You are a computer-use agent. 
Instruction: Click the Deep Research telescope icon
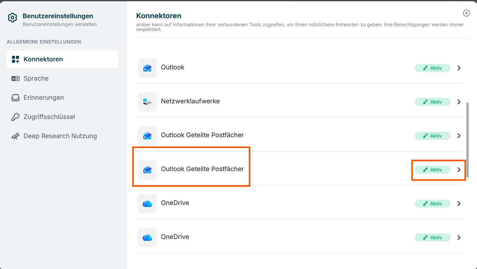(15, 136)
